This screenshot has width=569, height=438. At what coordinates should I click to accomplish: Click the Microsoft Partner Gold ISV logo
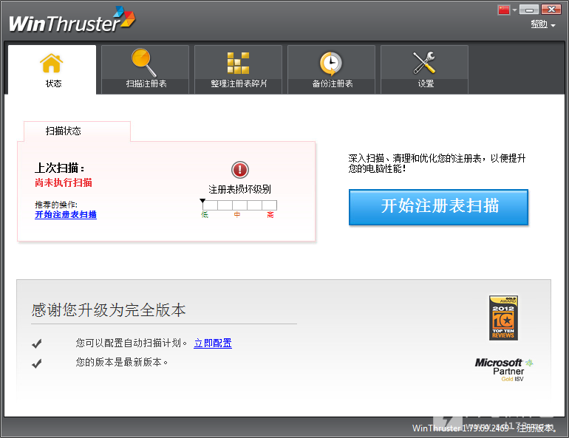(x=504, y=369)
